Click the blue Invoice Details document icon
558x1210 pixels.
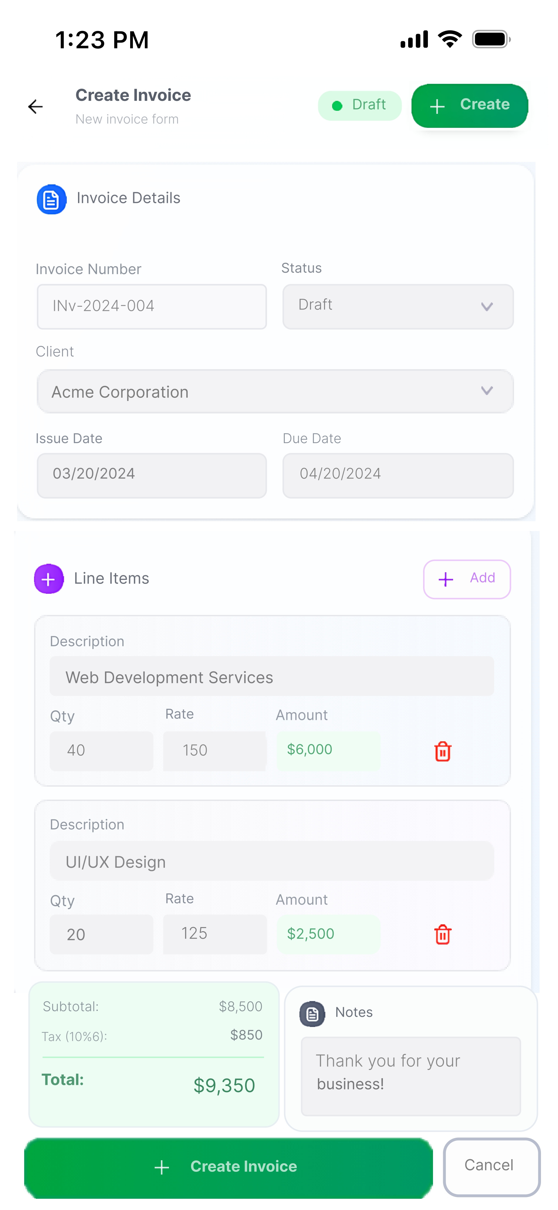point(51,200)
